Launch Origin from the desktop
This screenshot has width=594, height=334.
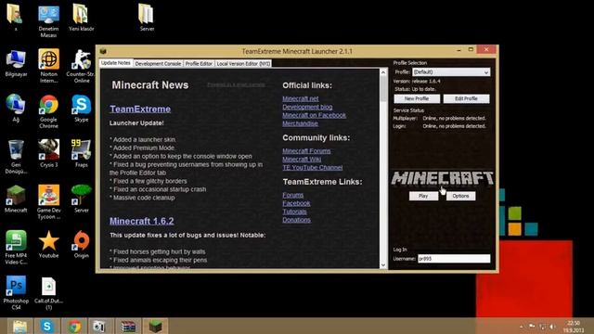[x=81, y=245]
